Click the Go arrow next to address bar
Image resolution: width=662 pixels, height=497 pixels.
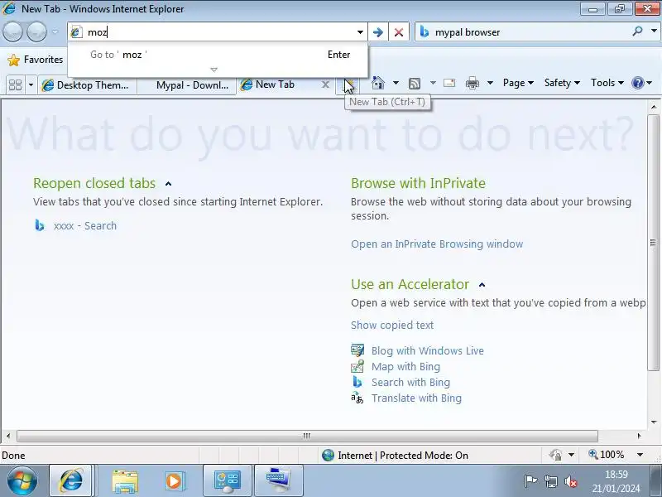378,31
